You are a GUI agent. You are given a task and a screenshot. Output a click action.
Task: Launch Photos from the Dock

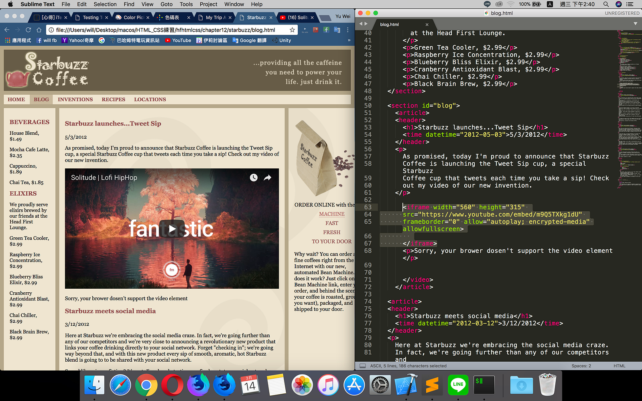(x=302, y=385)
